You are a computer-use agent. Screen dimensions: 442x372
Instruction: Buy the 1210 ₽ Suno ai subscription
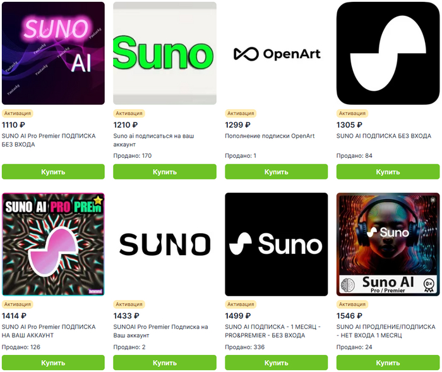pos(165,172)
